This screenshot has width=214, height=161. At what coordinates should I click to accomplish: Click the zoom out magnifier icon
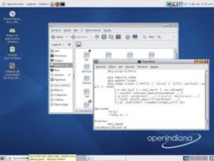click(x=144, y=37)
